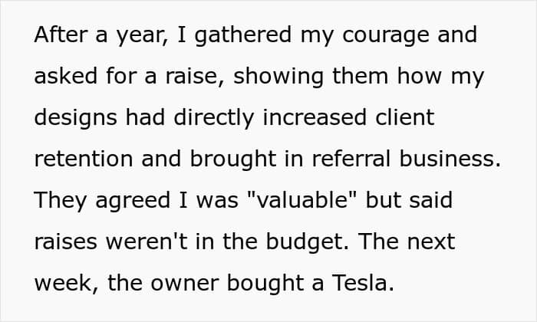Click the word "budget." in sixth line
The height and width of the screenshot is (322, 537).
pos(308,243)
